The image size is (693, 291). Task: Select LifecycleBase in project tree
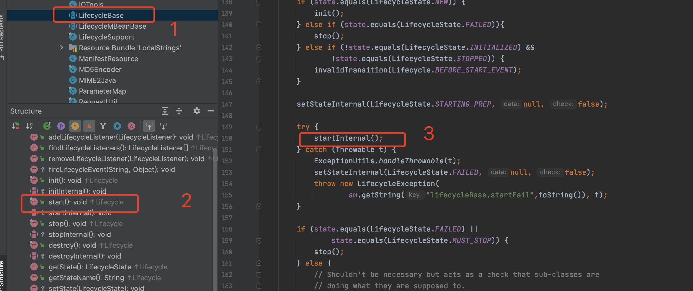pos(112,15)
